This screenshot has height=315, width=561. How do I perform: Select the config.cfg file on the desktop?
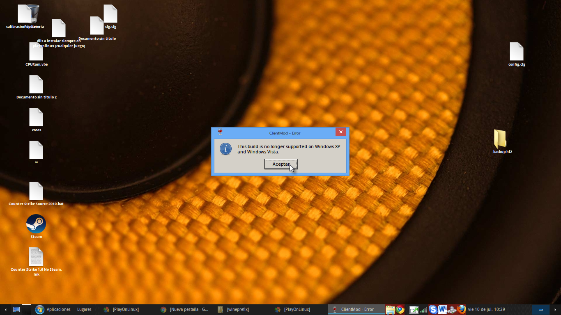point(516,52)
